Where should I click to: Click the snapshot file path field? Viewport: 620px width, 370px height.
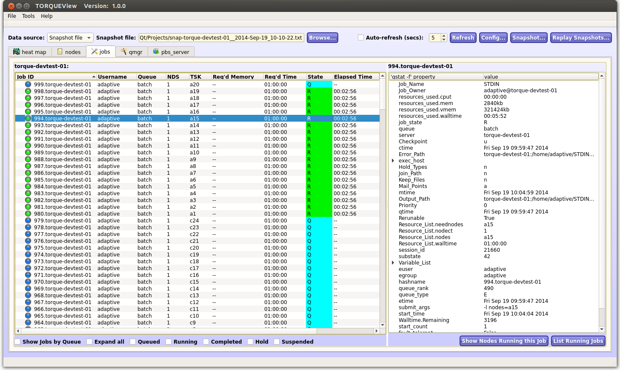(x=220, y=37)
